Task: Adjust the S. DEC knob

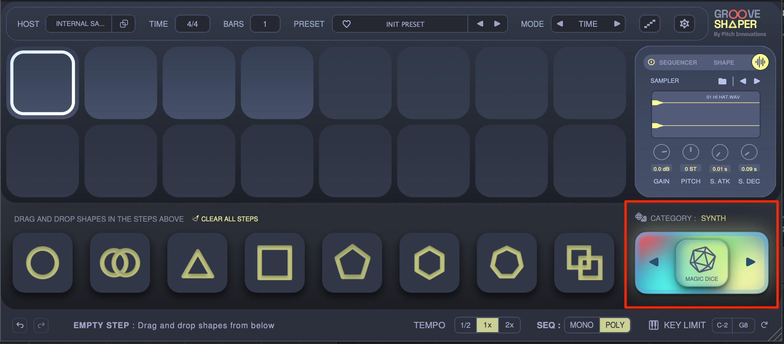Action: point(749,152)
